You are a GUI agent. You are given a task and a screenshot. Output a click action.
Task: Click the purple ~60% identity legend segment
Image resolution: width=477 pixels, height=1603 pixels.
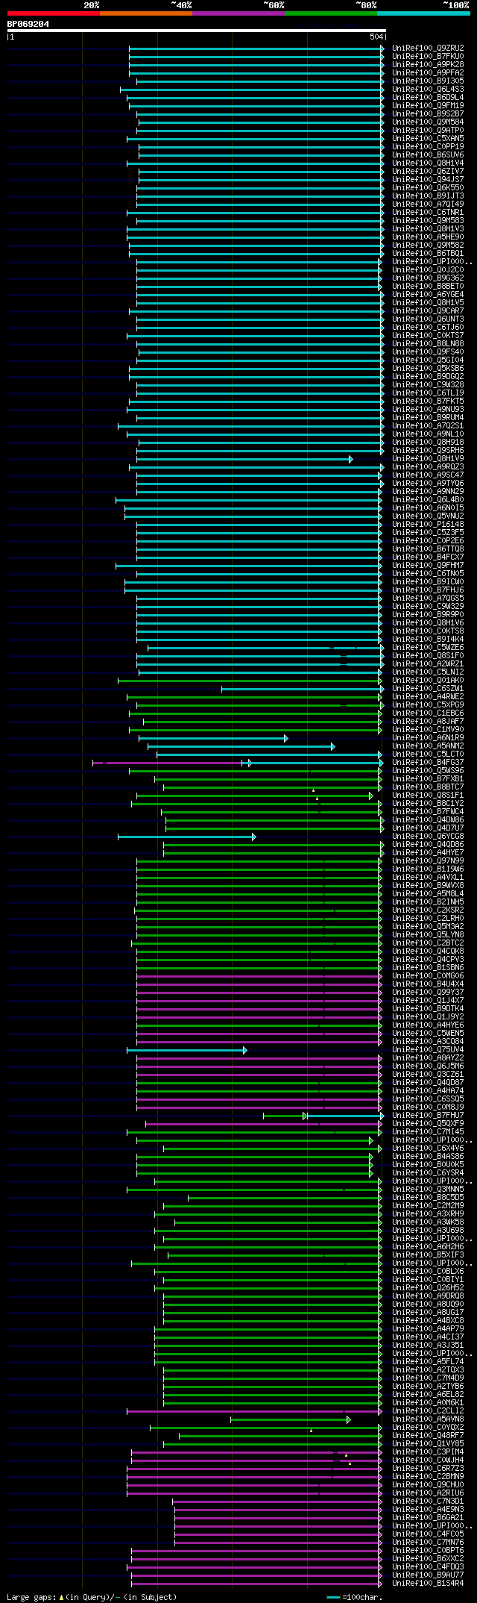[238, 13]
